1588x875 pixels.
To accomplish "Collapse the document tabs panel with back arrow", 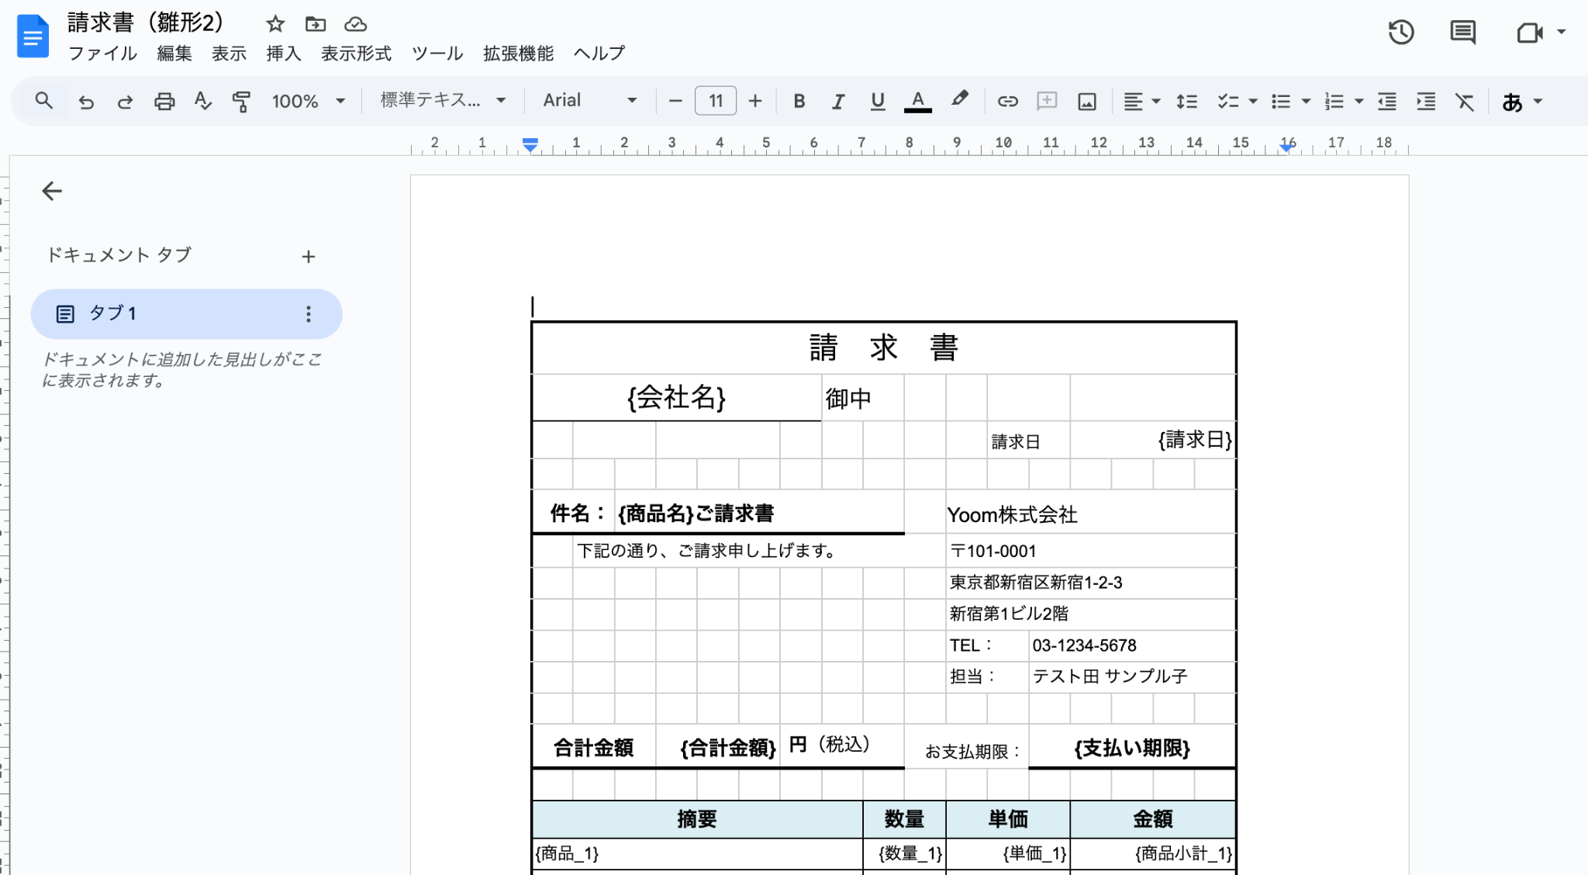I will click(x=52, y=191).
